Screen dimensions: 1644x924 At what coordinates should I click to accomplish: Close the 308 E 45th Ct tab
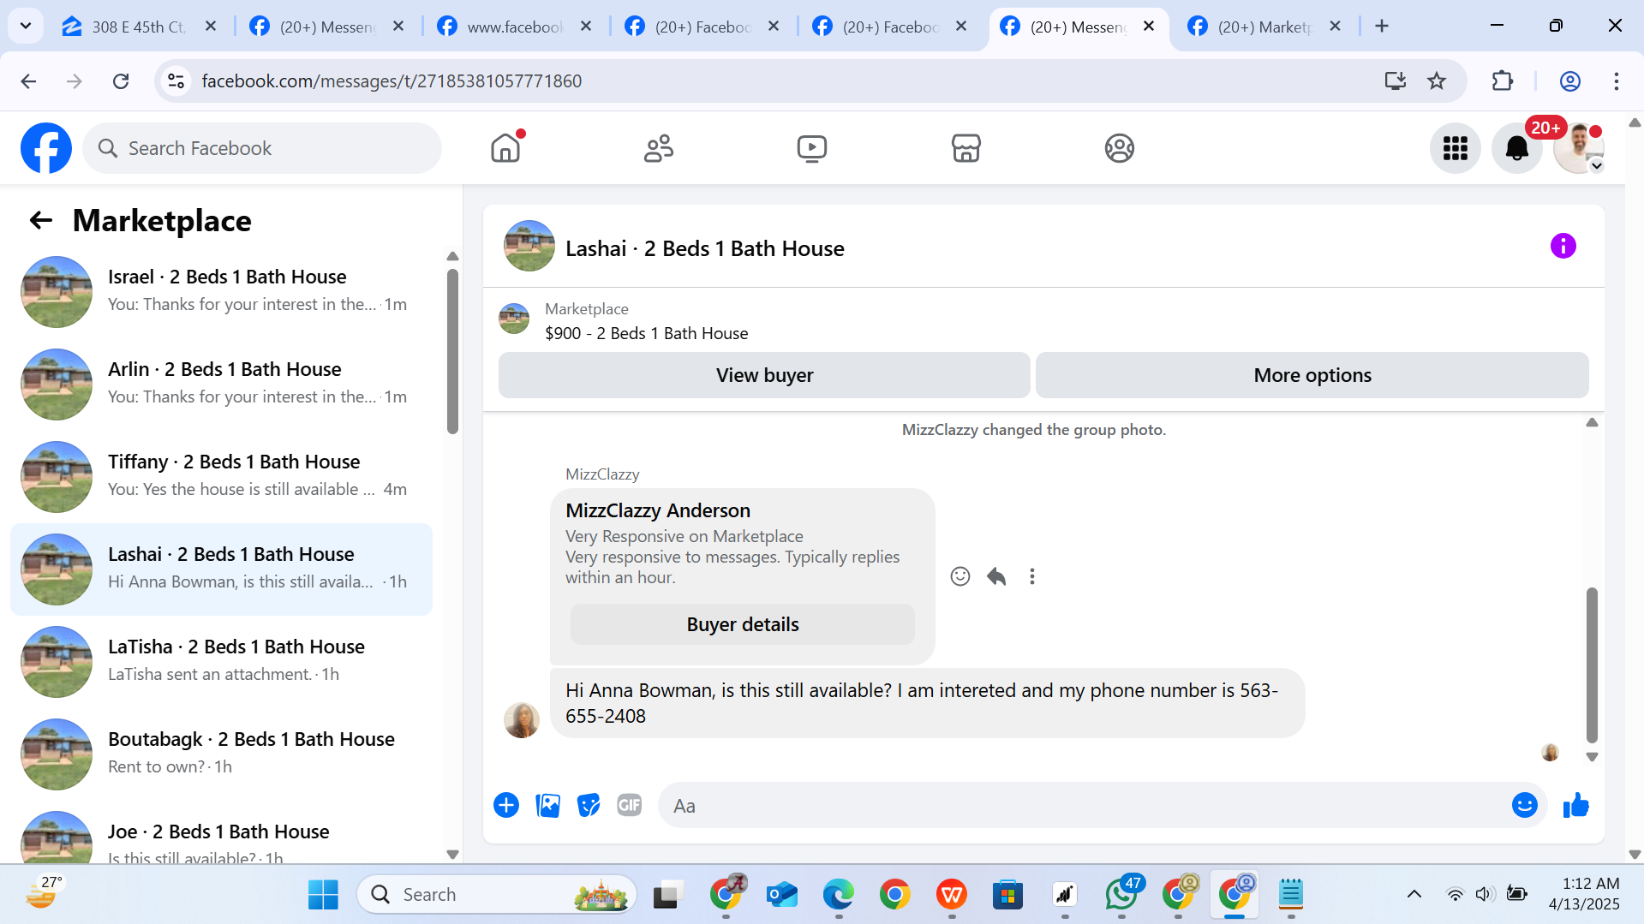[211, 27]
